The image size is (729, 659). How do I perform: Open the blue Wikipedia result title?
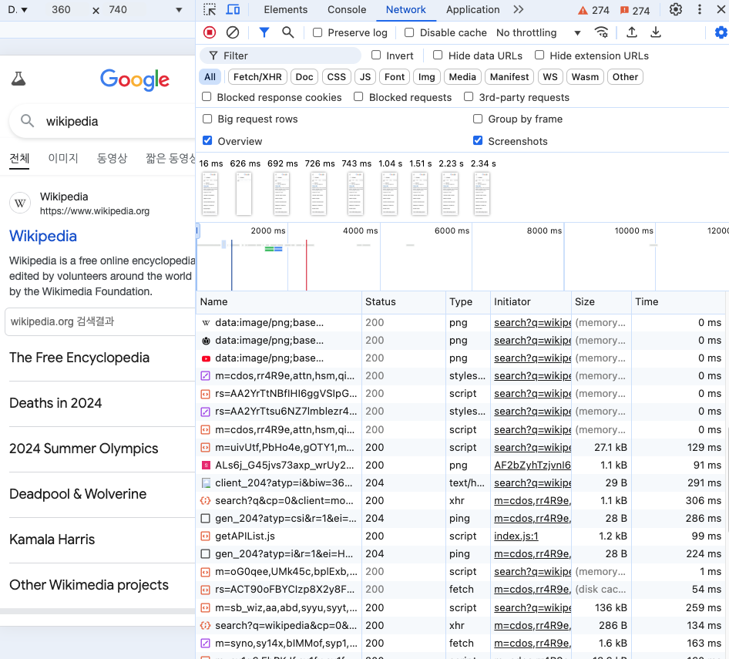pyautogui.click(x=43, y=236)
